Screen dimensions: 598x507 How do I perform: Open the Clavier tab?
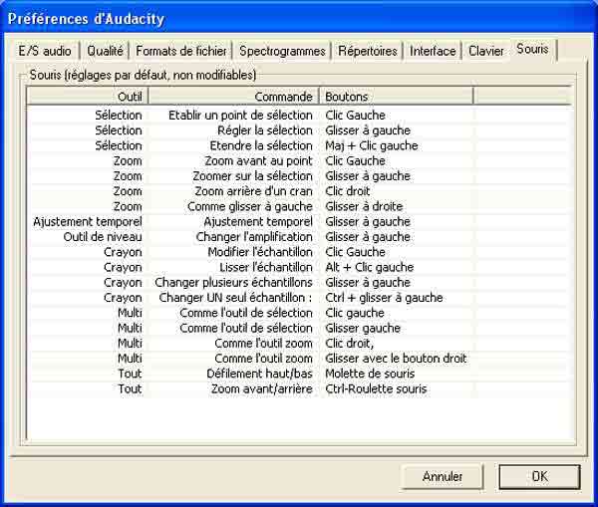(x=486, y=51)
